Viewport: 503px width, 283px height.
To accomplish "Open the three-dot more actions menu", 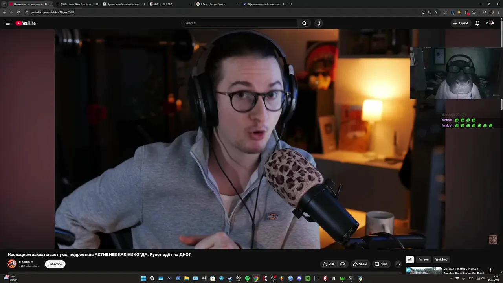I will (398, 264).
